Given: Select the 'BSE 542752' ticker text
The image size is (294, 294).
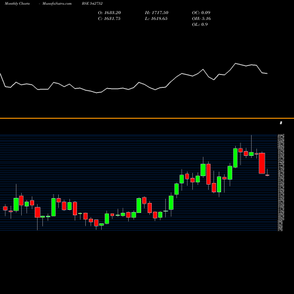Looking at the screenshot, I should coord(92,4).
